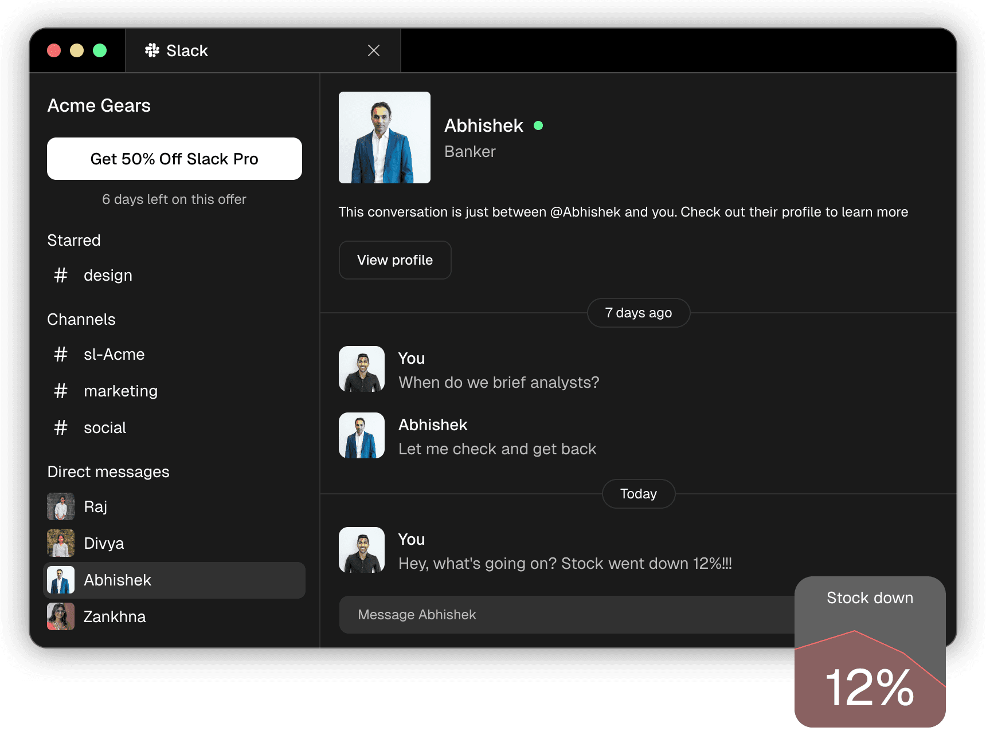This screenshot has width=986, height=739.
Task: Click the Stock down 12% card
Action: (870, 652)
